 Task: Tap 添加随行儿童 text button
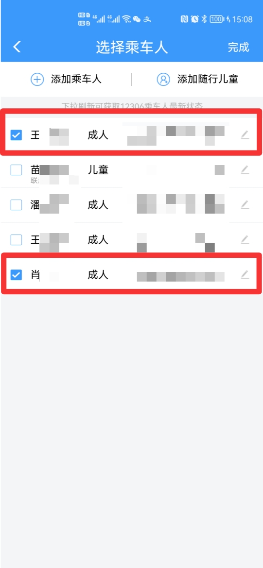coord(208,79)
